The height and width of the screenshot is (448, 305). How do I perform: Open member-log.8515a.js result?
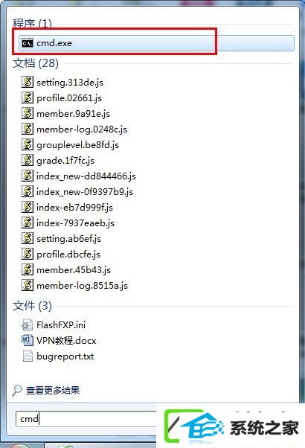point(82,286)
